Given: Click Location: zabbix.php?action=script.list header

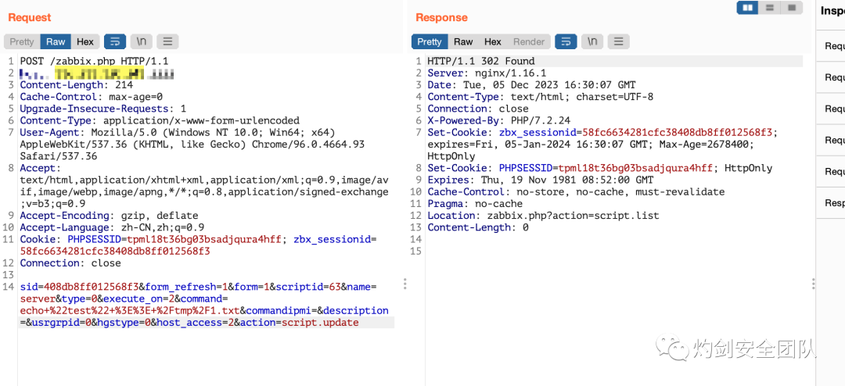Looking at the screenshot, I should tap(544, 216).
